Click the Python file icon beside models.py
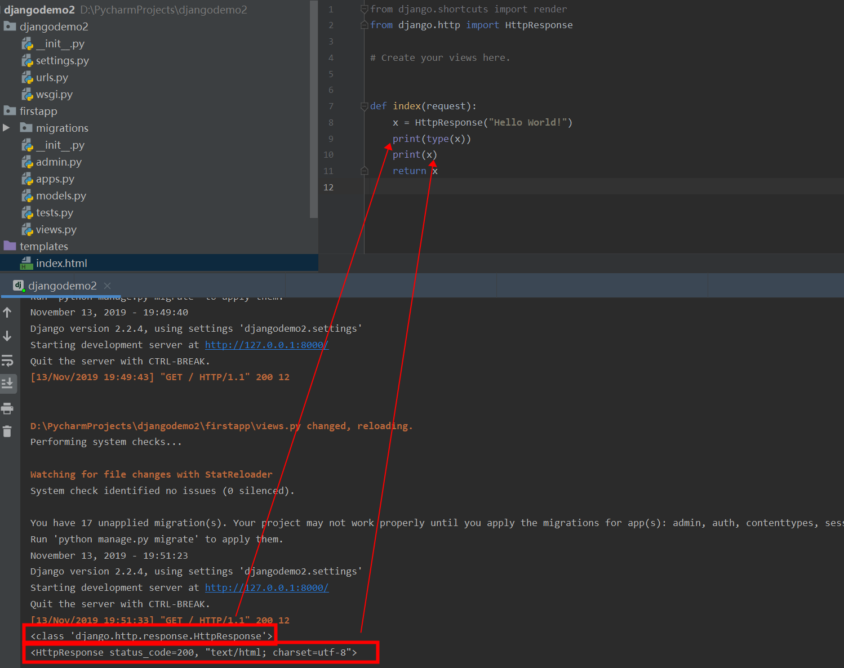The image size is (844, 668). [x=27, y=195]
